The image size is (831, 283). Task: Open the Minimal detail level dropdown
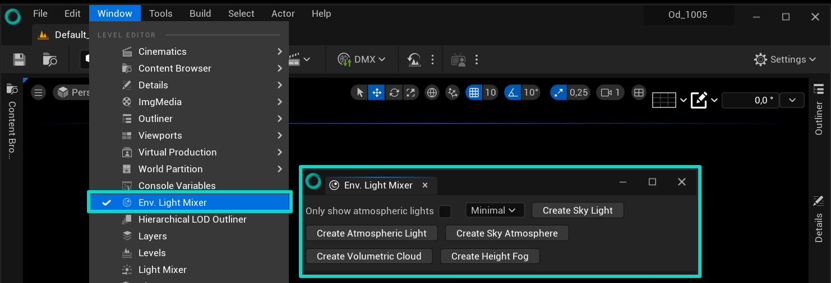click(494, 210)
